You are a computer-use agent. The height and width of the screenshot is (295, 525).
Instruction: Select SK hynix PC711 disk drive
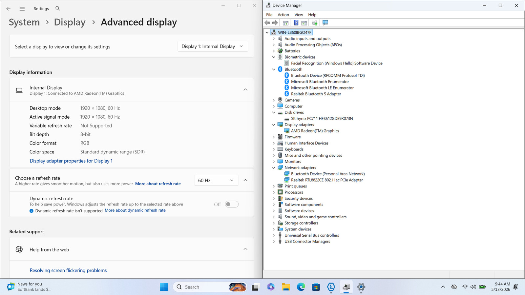click(322, 119)
